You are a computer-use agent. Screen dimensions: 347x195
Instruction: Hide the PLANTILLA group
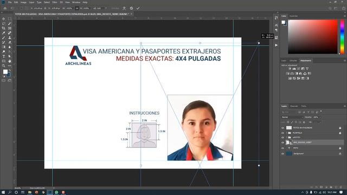(x=282, y=133)
